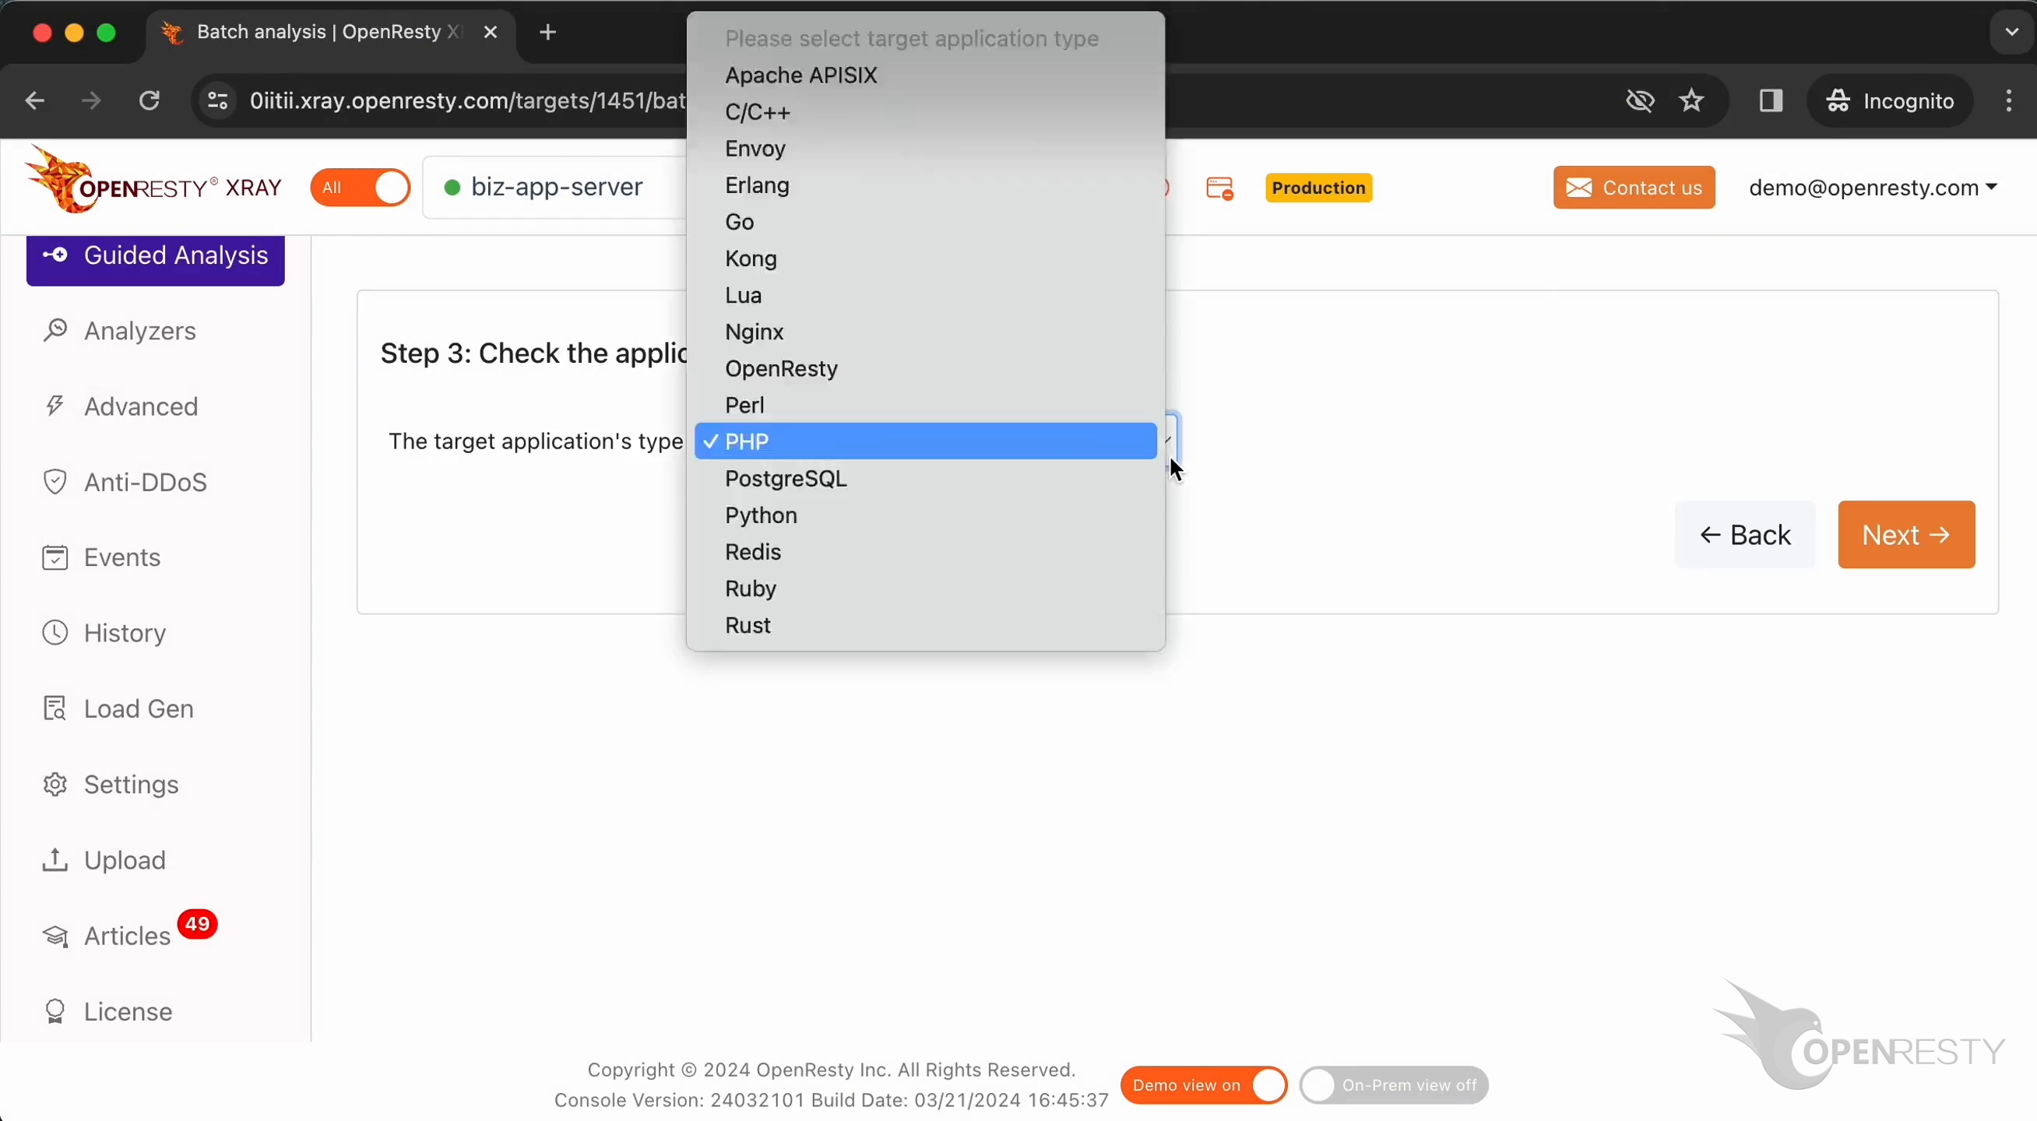Screen dimensions: 2037x1121
Task: Click the OpenResty XRay logo
Action: [x=153, y=181]
